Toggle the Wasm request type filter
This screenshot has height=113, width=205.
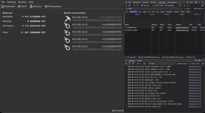pyautogui.click(x=183, y=12)
